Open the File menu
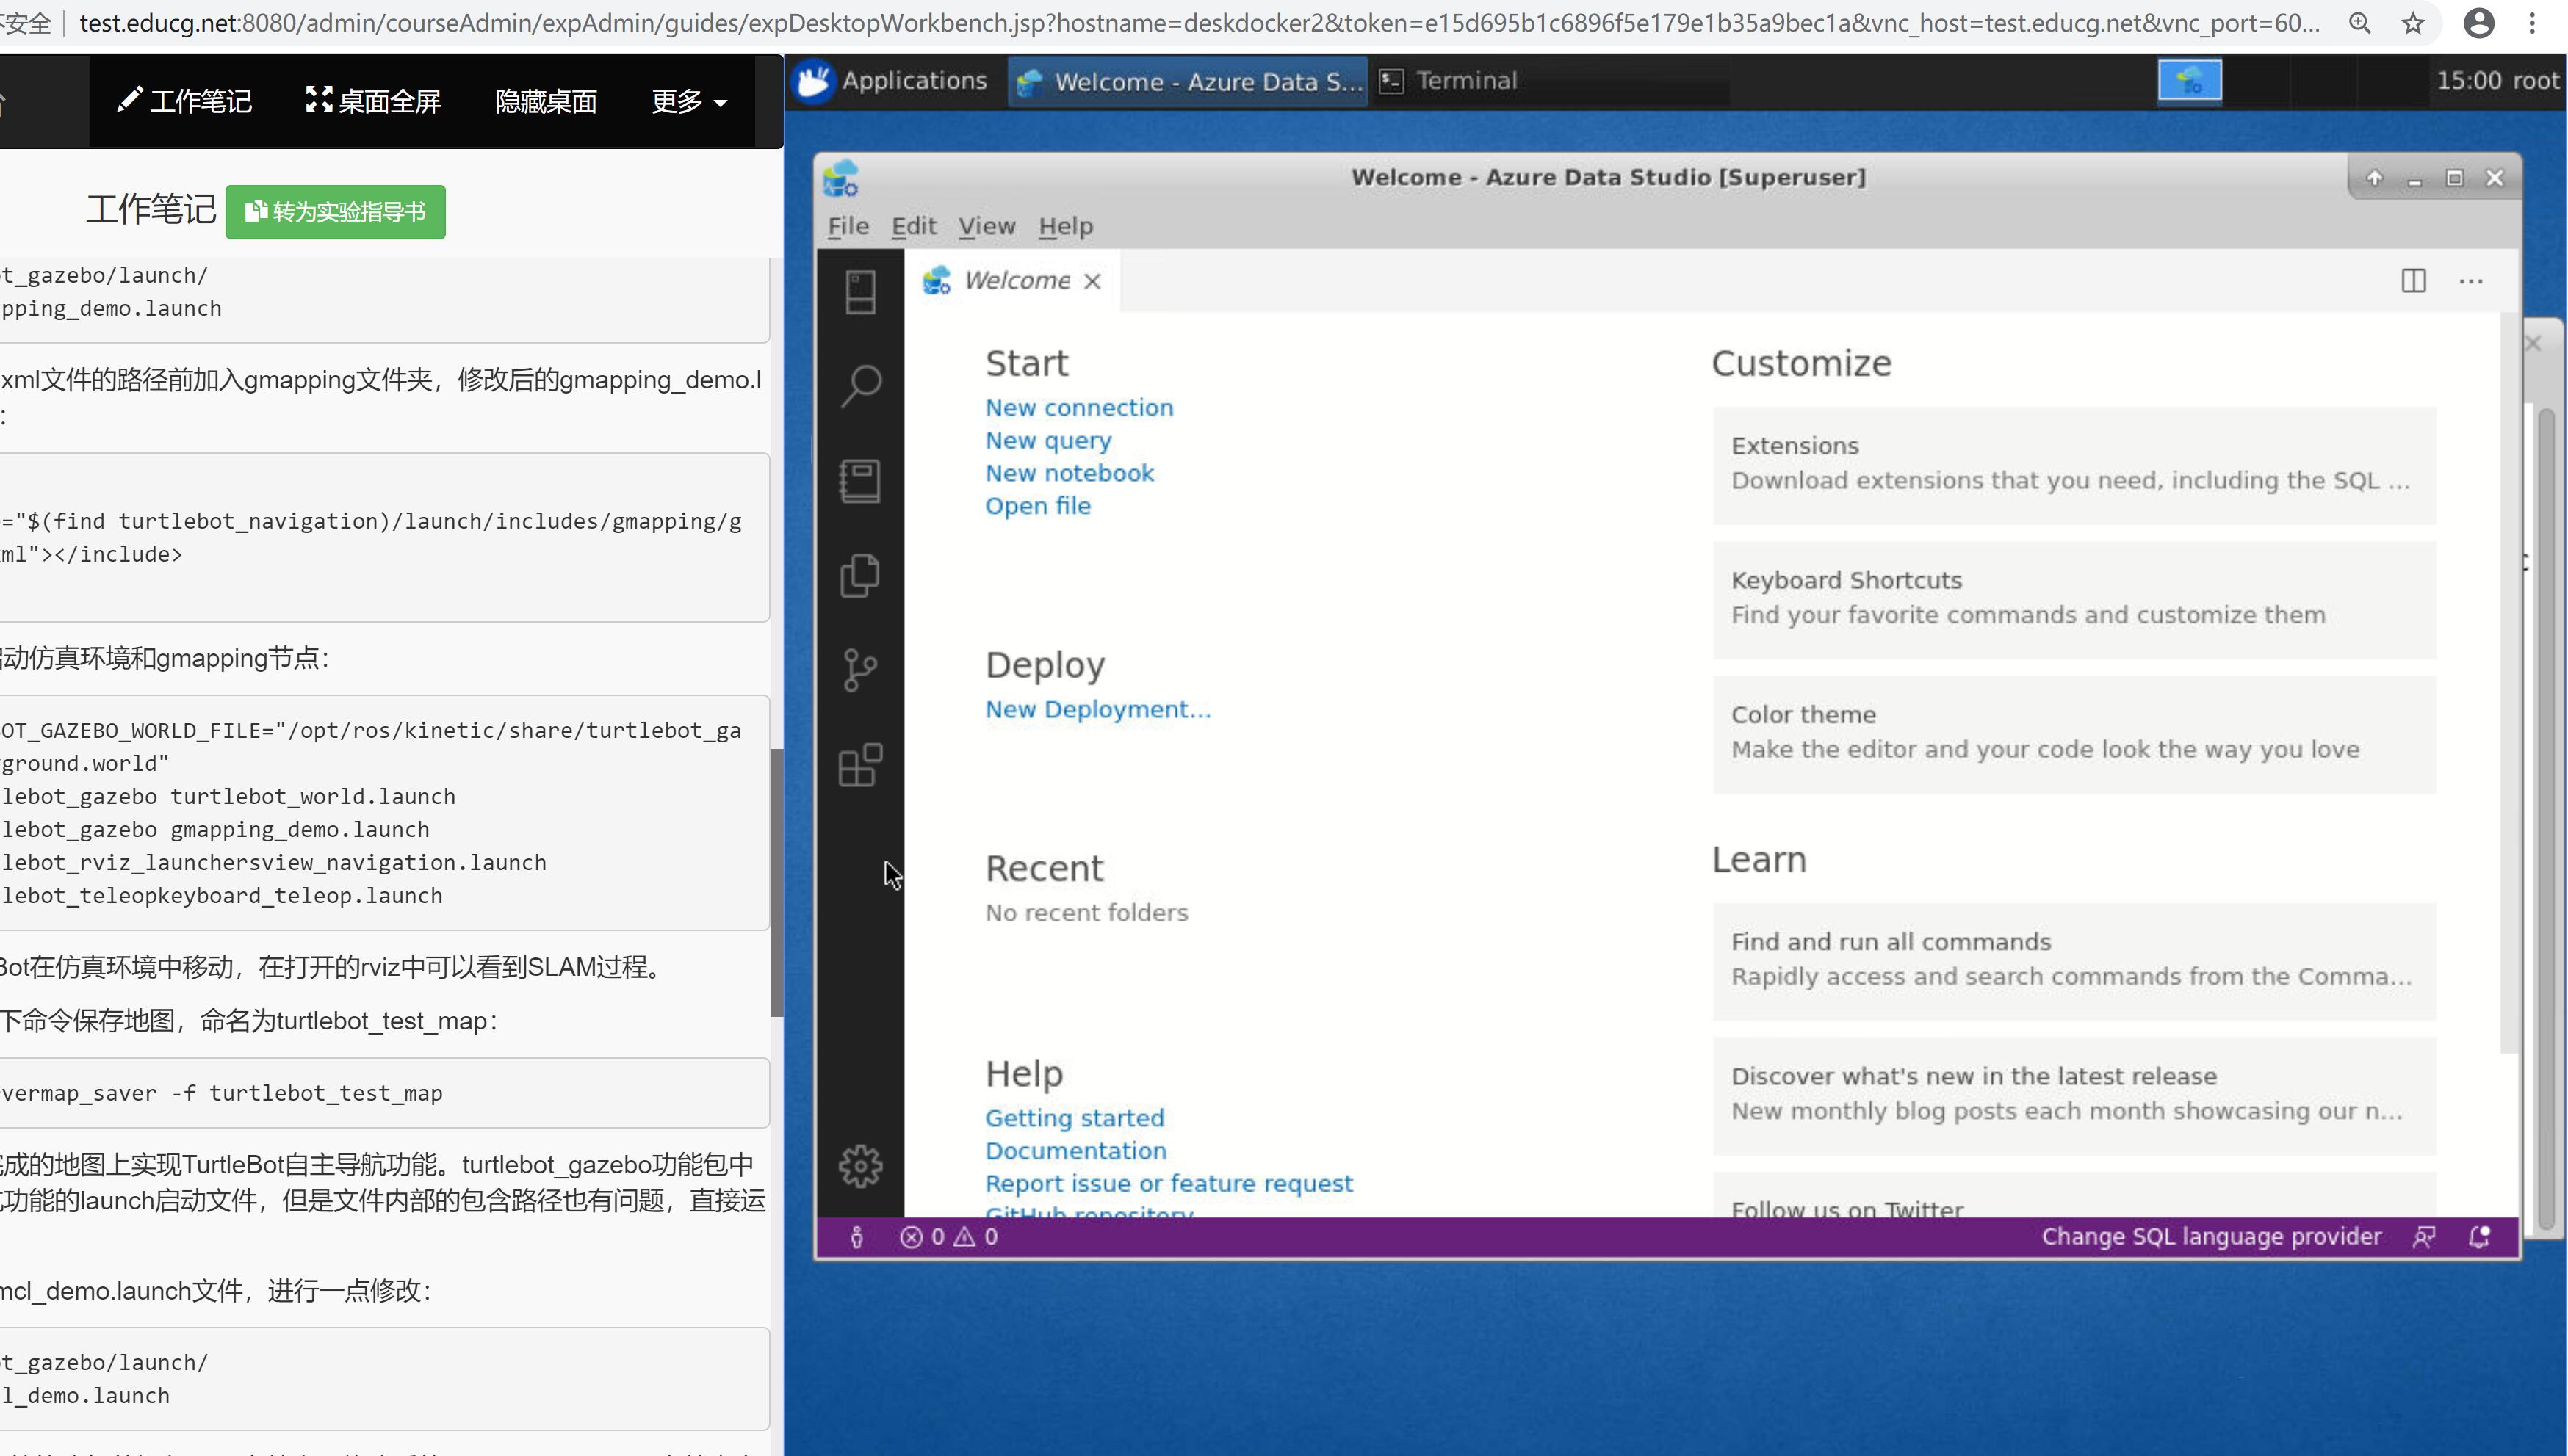 [x=848, y=226]
